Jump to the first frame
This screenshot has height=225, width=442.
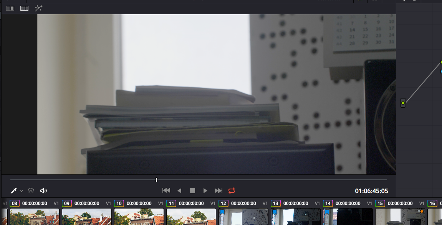coord(166,191)
